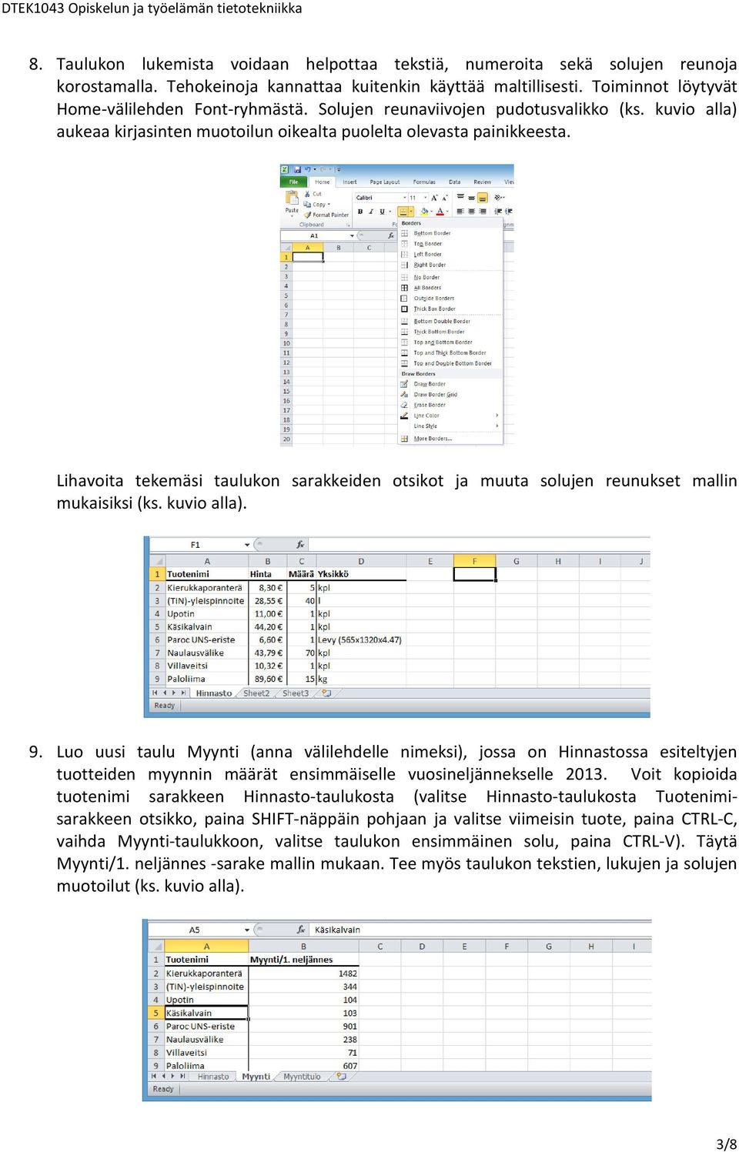Open the Borders dropdown arrow
This screenshot has height=1152, width=739.
412,212
